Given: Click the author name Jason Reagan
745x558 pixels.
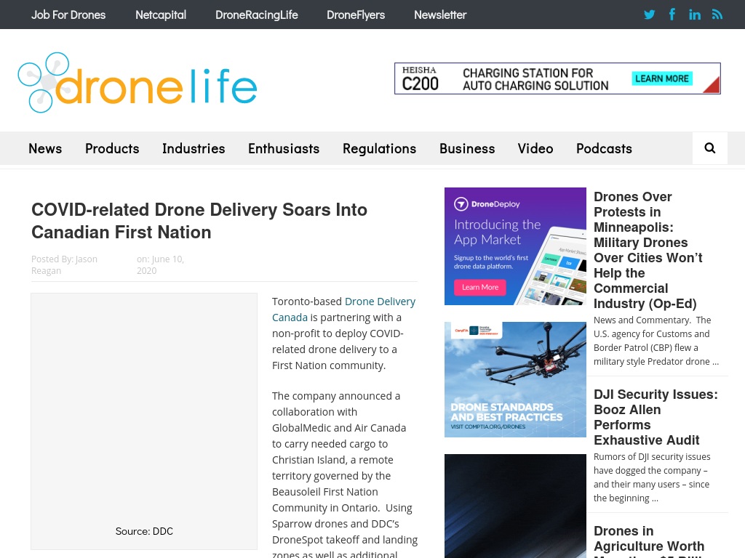Looking at the screenshot, I should pyautogui.click(x=64, y=264).
